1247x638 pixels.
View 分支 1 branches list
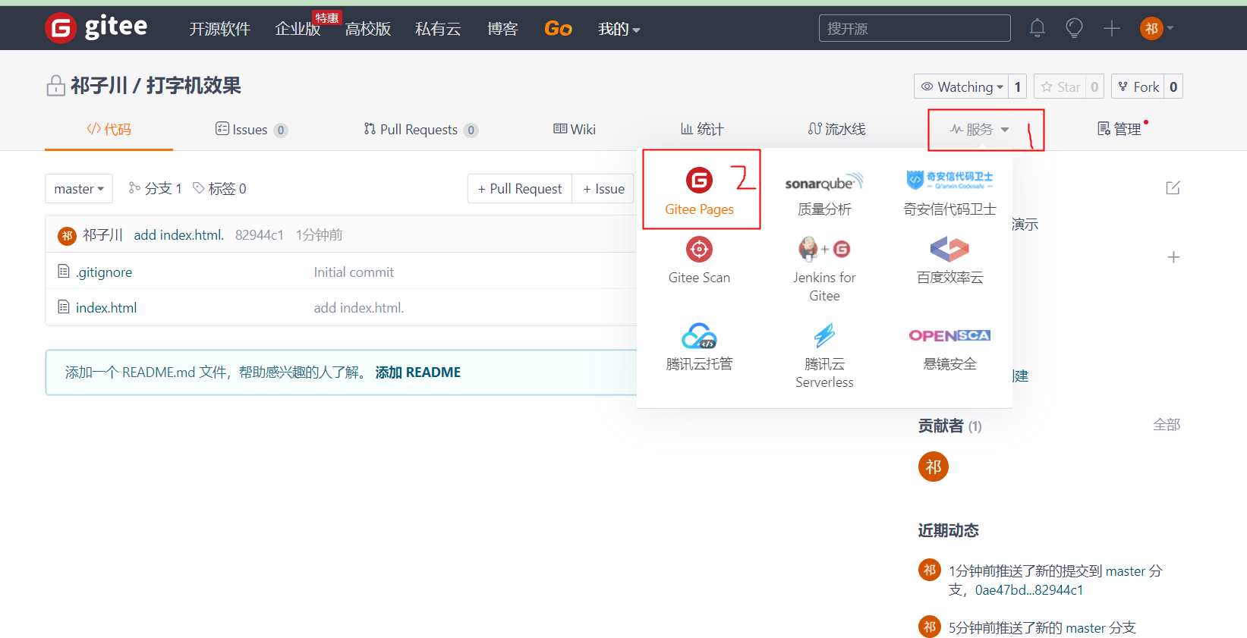tap(155, 188)
